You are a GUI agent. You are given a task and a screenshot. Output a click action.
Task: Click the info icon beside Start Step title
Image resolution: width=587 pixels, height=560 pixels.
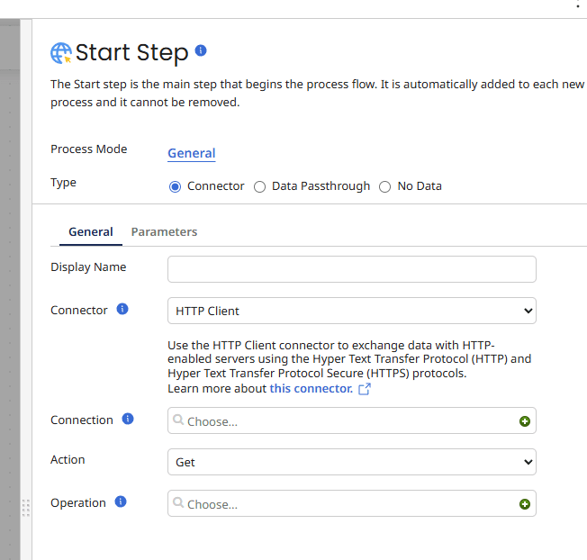[201, 50]
